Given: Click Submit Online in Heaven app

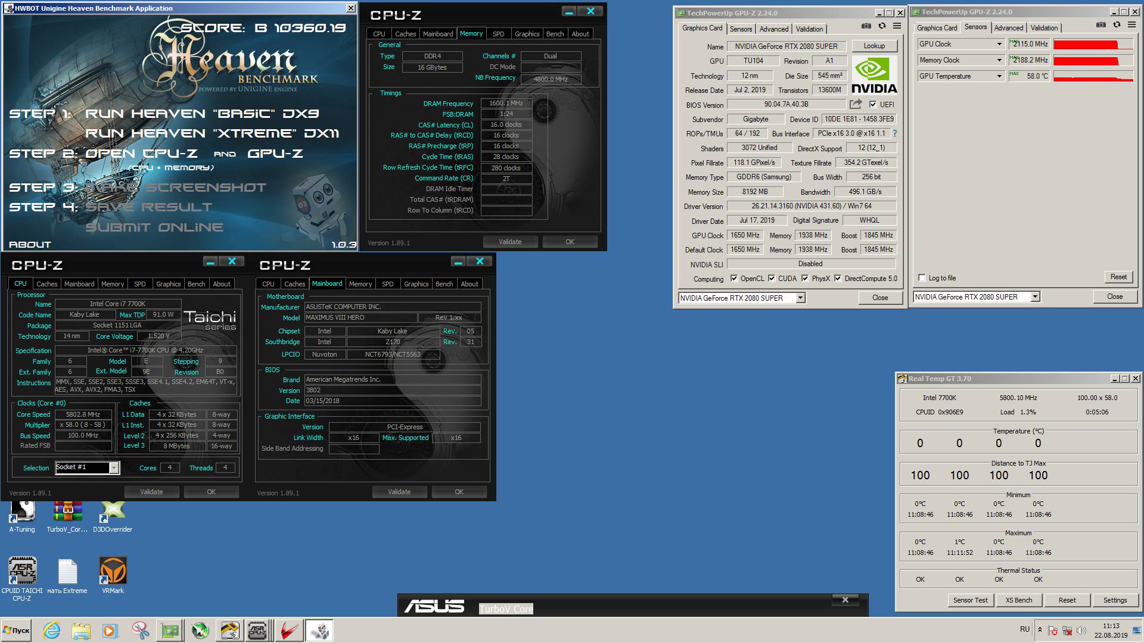Looking at the screenshot, I should click(x=154, y=227).
